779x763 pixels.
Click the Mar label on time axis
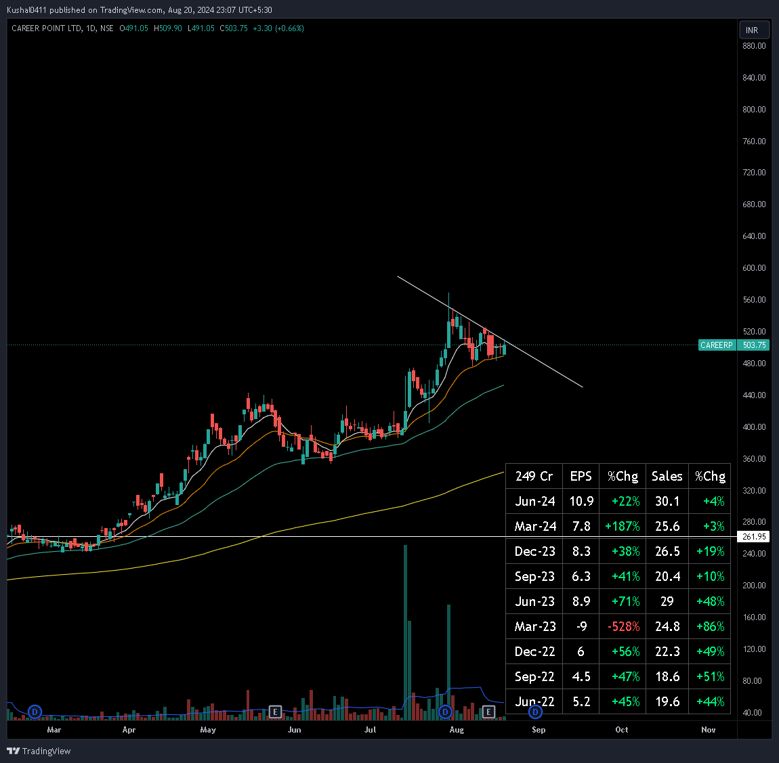[x=54, y=730]
